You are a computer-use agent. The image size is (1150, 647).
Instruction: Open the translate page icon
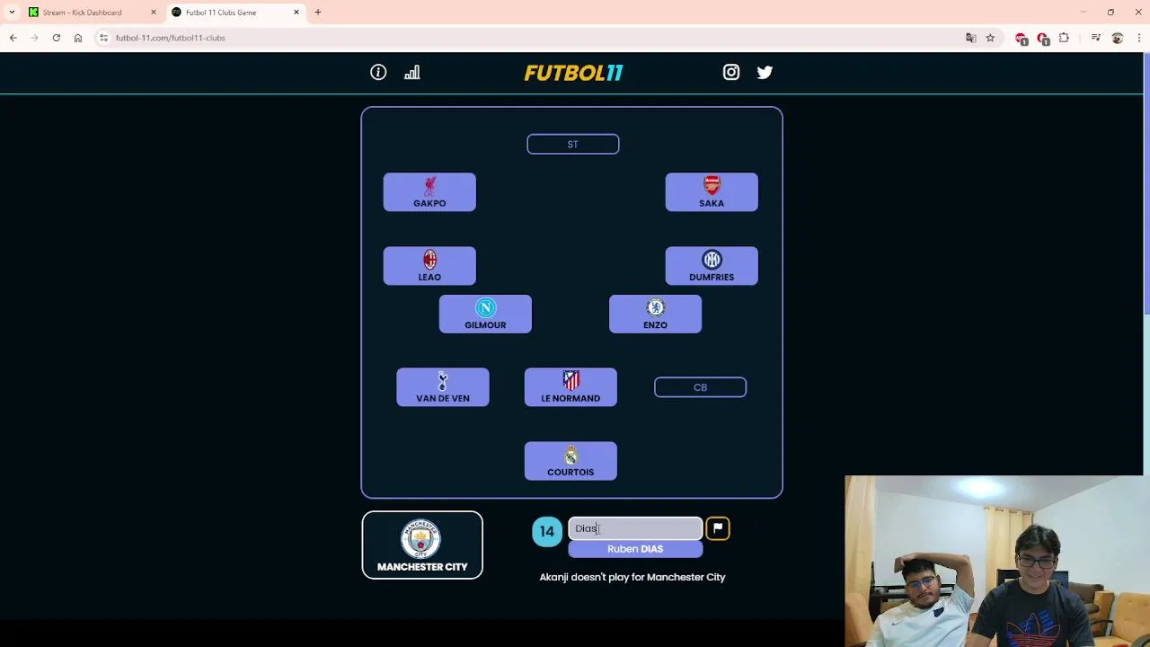click(x=971, y=38)
